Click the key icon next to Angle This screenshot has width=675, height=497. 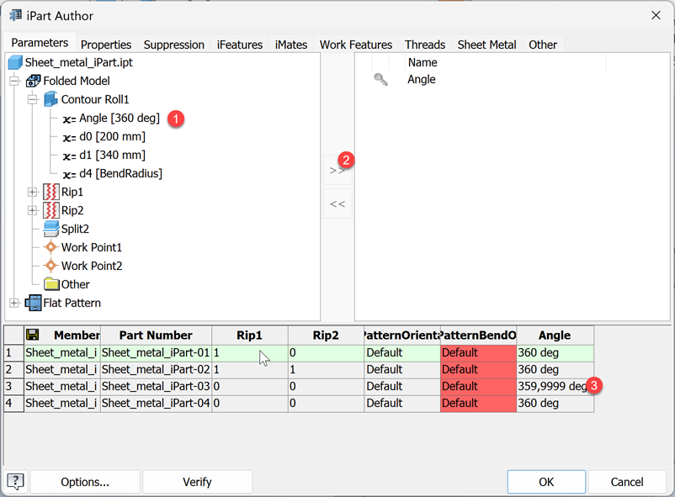point(380,79)
